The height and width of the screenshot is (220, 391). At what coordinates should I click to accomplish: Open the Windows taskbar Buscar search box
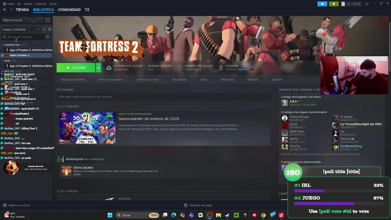138,215
